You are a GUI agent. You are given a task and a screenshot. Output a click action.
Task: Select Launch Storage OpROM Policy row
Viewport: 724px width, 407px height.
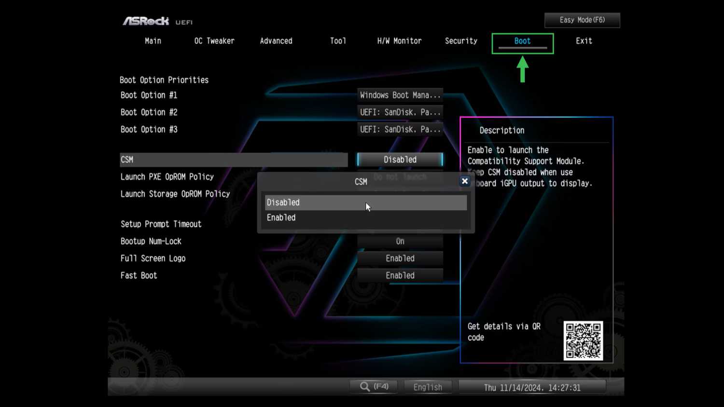click(175, 194)
